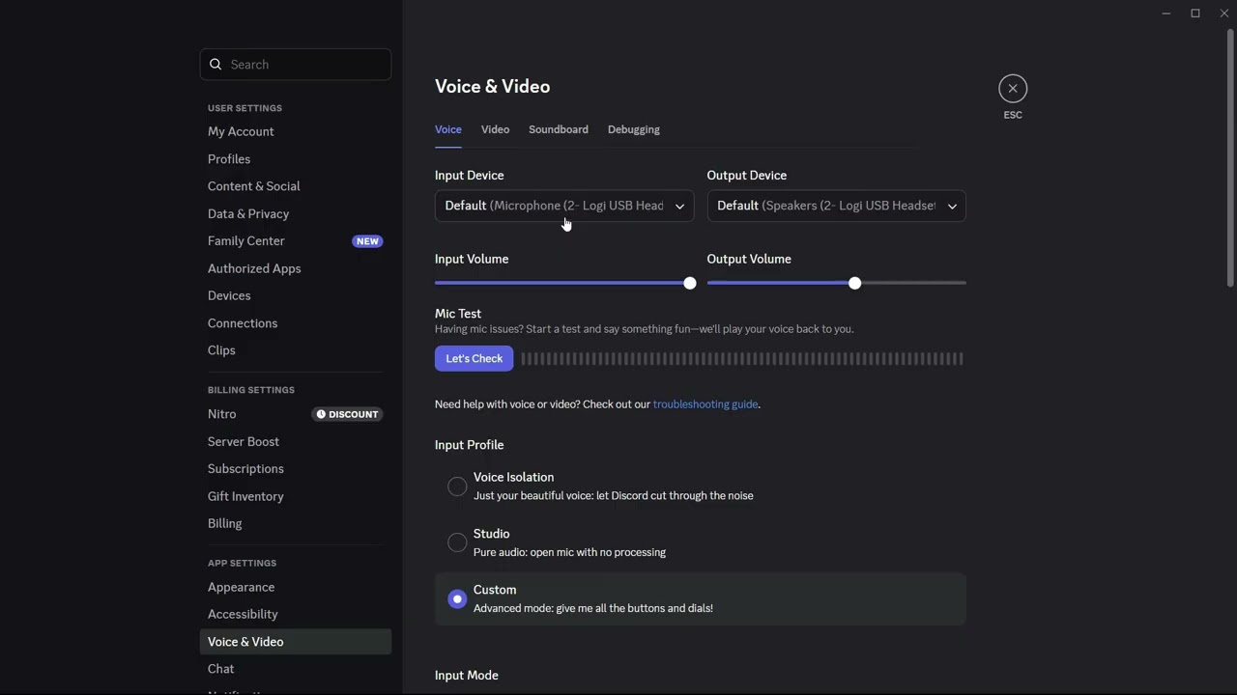Open the Input Device dropdown
This screenshot has width=1237, height=695.
click(564, 206)
